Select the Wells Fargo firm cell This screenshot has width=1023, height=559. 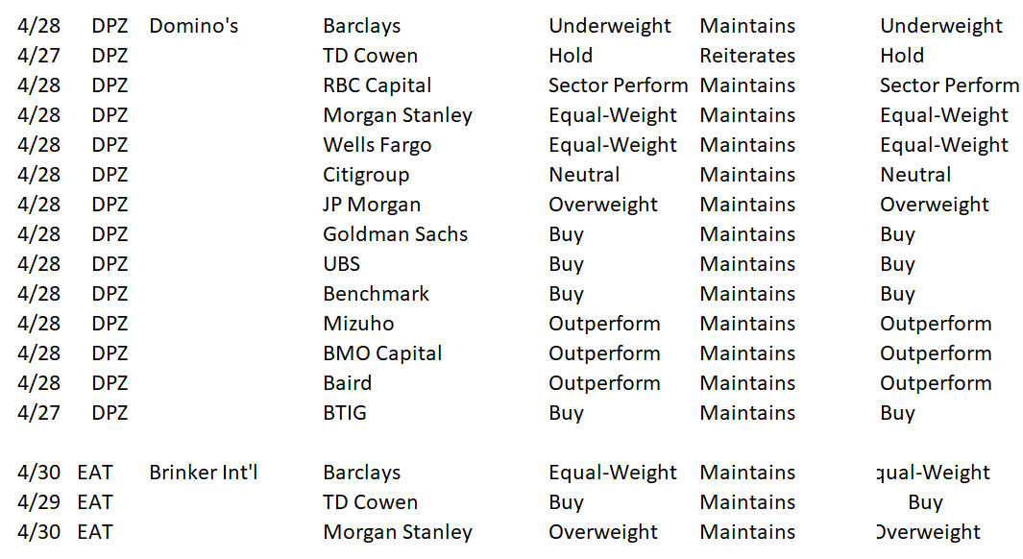378,145
